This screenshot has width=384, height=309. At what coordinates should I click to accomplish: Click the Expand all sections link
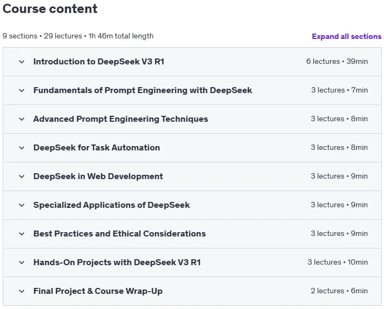(347, 36)
